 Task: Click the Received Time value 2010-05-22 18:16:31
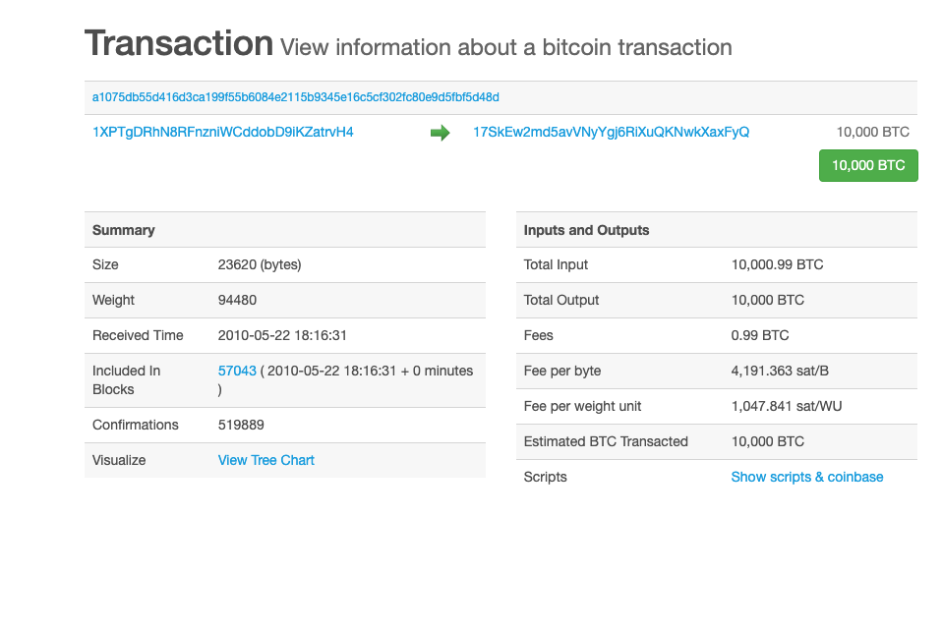coord(282,335)
